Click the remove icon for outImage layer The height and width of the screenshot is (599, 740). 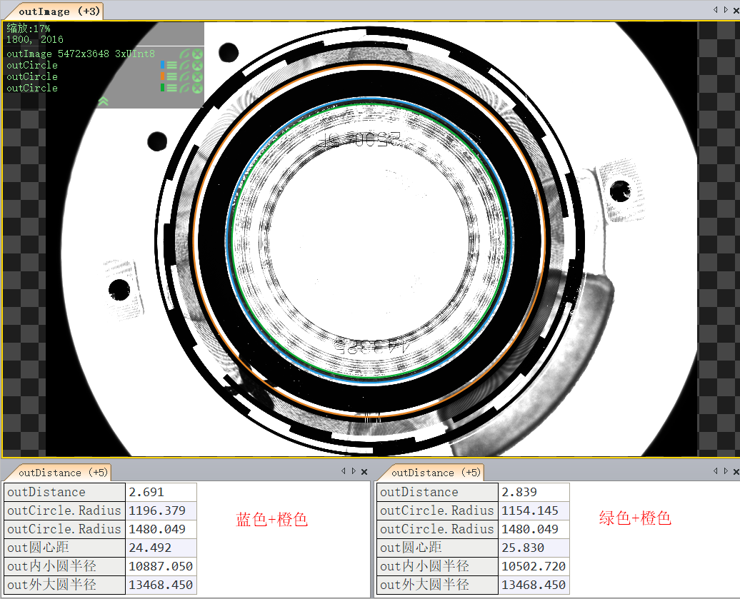[x=197, y=54]
